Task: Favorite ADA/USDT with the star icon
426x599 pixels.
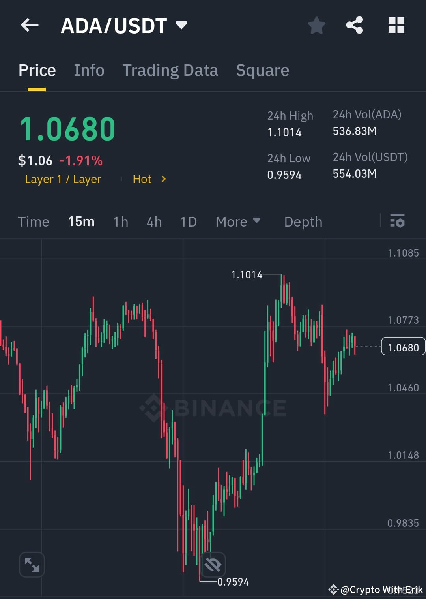Action: pyautogui.click(x=316, y=25)
